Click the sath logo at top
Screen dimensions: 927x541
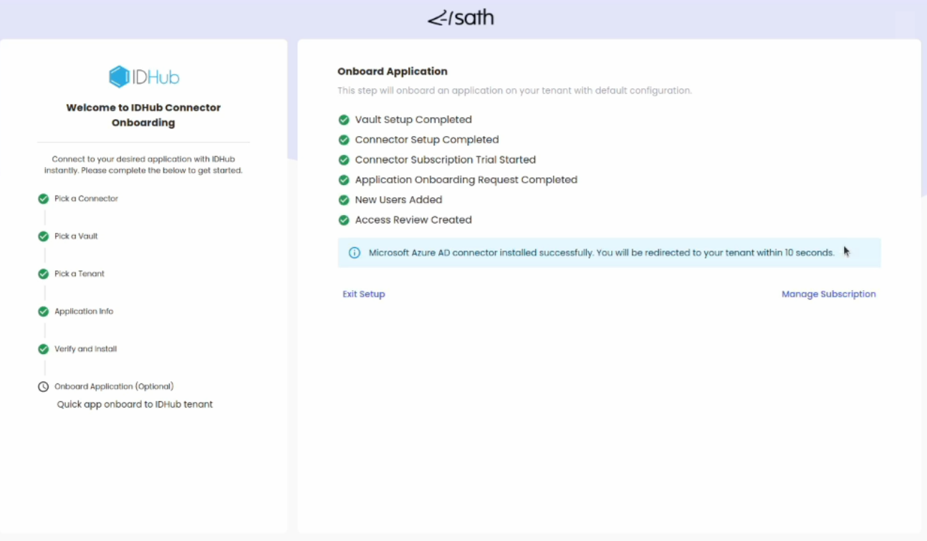(461, 19)
